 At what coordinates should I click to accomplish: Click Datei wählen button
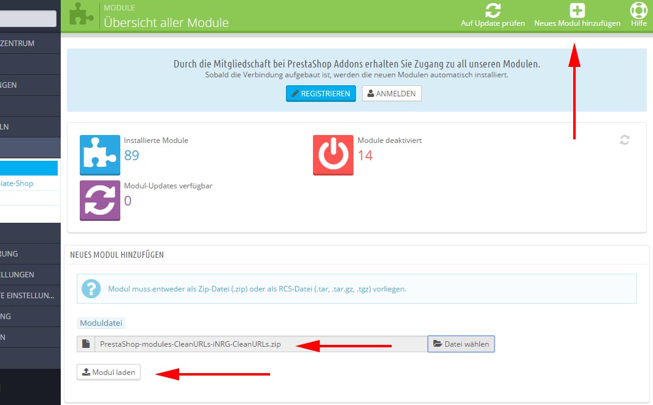[461, 344]
